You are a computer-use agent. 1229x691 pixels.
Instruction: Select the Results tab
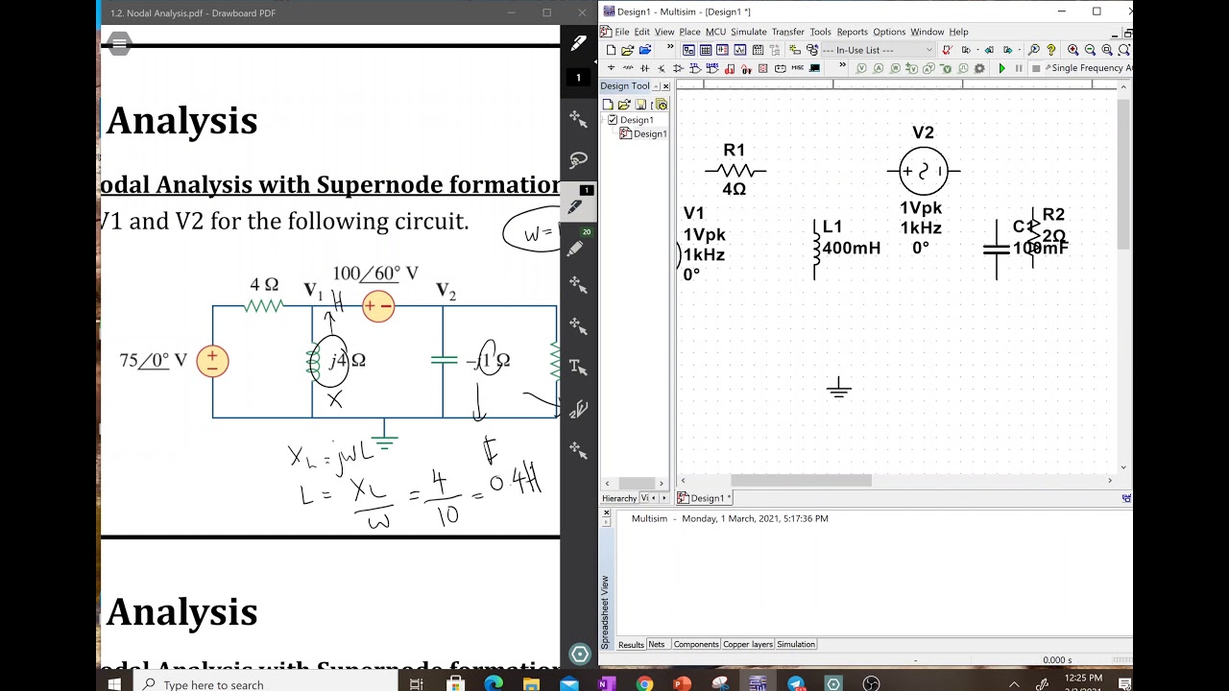[631, 644]
